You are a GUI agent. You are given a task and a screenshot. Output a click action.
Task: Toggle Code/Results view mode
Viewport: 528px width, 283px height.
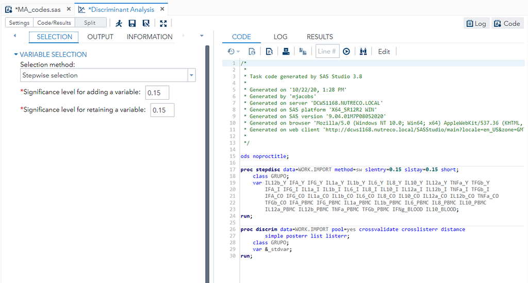click(54, 23)
